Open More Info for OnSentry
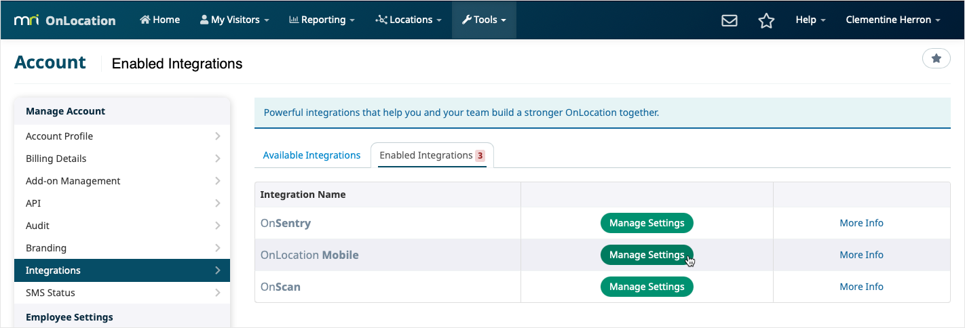The image size is (965, 328). [x=861, y=223]
